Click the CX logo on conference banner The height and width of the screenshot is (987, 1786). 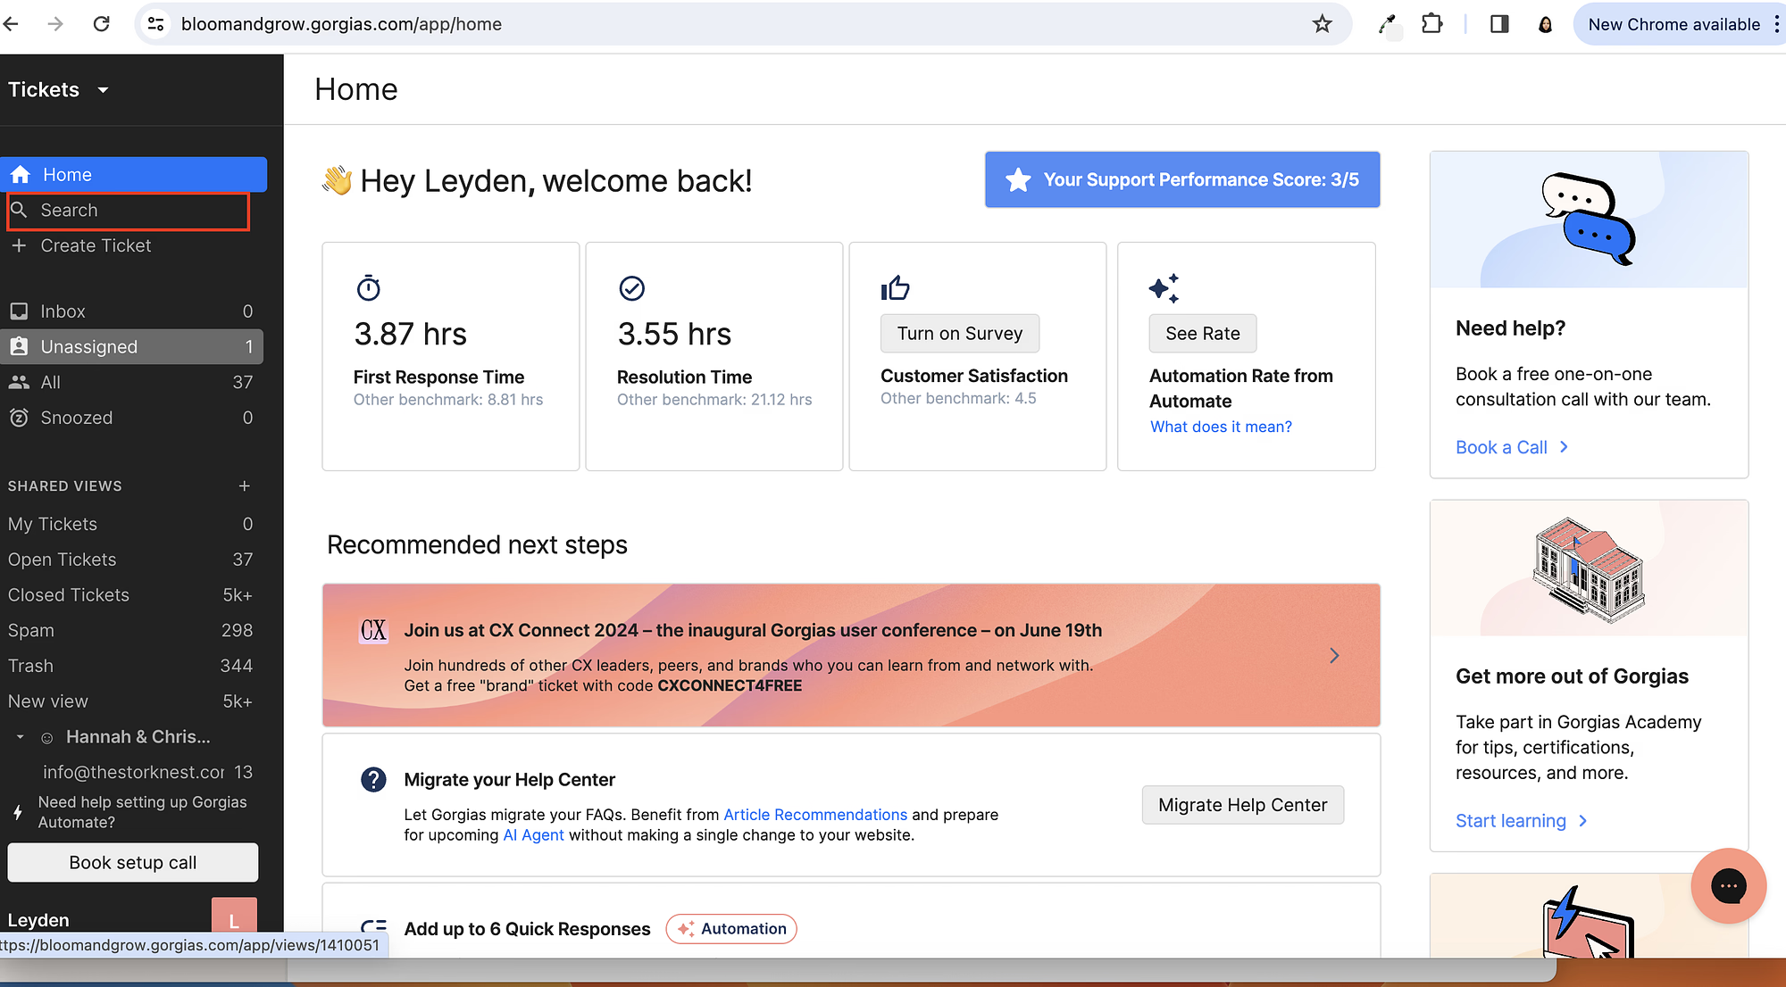click(373, 631)
